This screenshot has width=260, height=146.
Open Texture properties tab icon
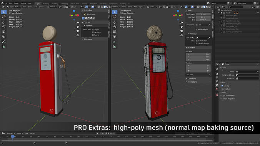coord(217,95)
